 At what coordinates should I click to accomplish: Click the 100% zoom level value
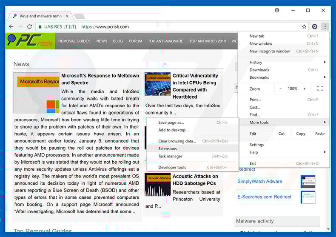[x=293, y=89]
